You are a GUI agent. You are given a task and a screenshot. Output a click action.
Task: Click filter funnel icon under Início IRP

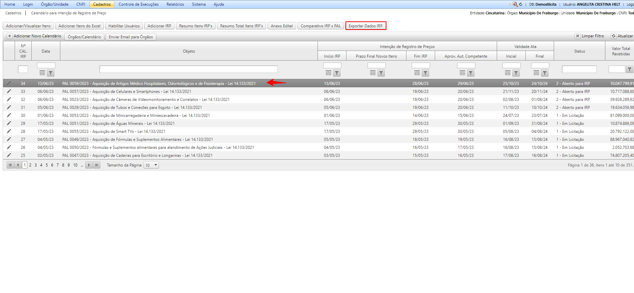pyautogui.click(x=337, y=73)
